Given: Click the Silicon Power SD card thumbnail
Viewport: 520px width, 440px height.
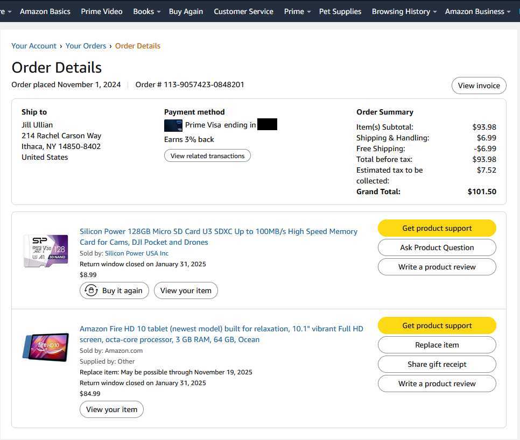Looking at the screenshot, I should [x=46, y=251].
